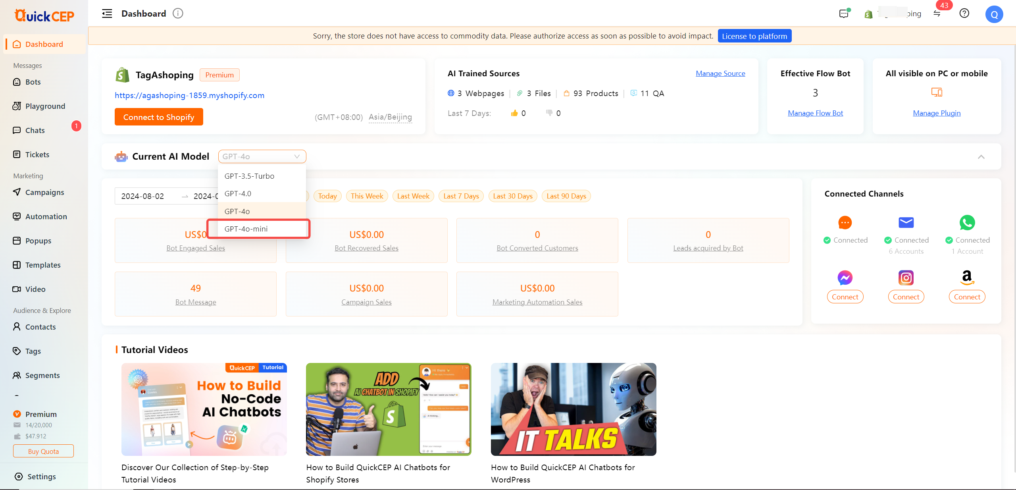The image size is (1016, 490).
Task: Open the help question mark icon
Action: tap(964, 14)
